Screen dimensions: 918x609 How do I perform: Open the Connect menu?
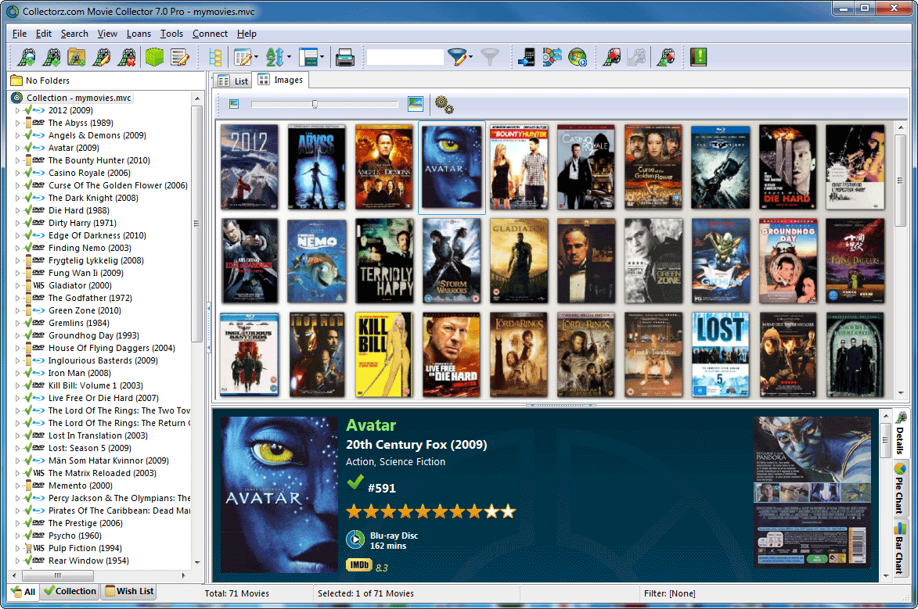[210, 34]
